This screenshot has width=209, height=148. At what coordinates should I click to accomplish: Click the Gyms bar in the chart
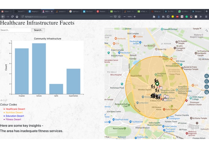[x=56, y=89]
